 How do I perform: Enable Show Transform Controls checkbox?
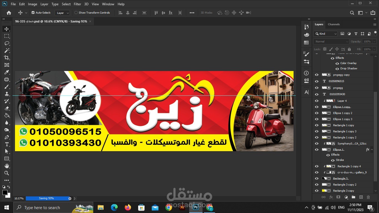[76, 13]
